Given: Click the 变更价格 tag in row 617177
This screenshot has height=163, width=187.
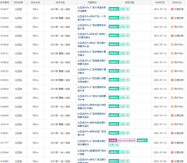Looking at the screenshot, I should [114, 145].
